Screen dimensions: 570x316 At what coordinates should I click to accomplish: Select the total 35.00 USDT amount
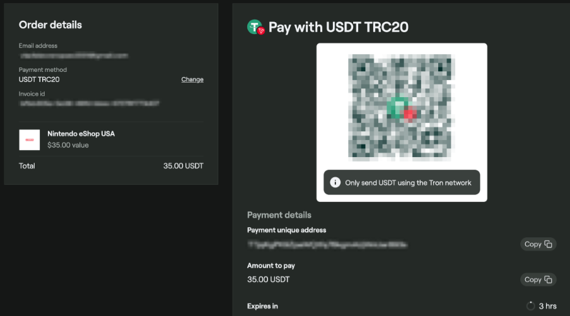(x=183, y=166)
